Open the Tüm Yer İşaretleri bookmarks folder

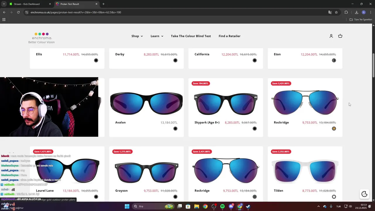(x=361, y=20)
